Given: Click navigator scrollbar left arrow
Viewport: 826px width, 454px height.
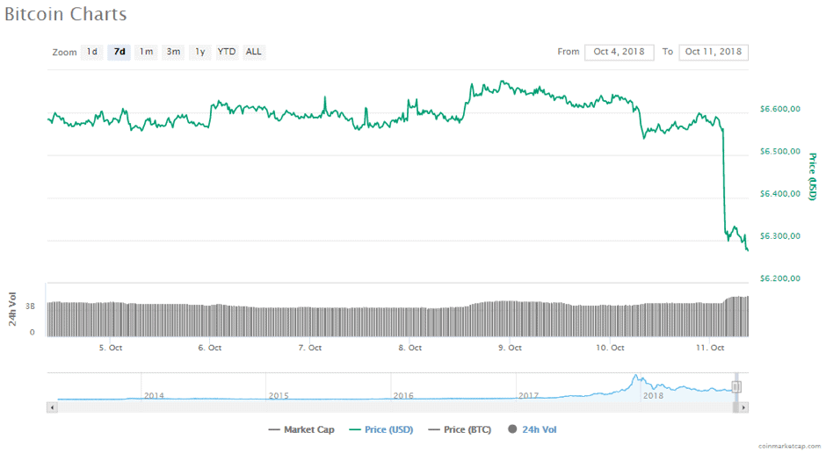Looking at the screenshot, I should [52, 407].
